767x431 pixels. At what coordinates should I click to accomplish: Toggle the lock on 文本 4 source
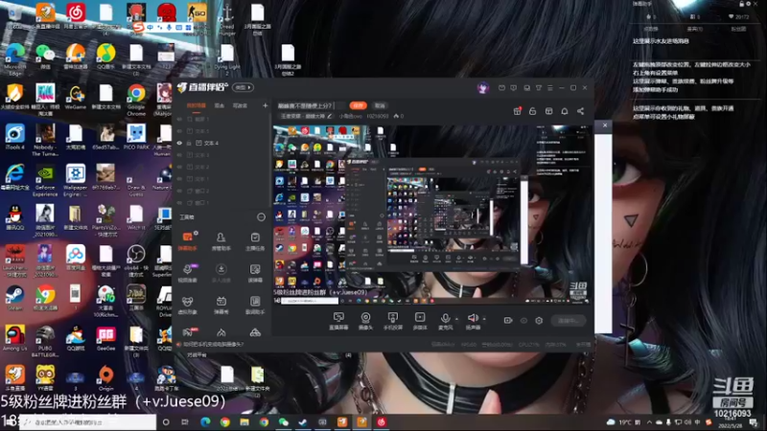[x=189, y=143]
